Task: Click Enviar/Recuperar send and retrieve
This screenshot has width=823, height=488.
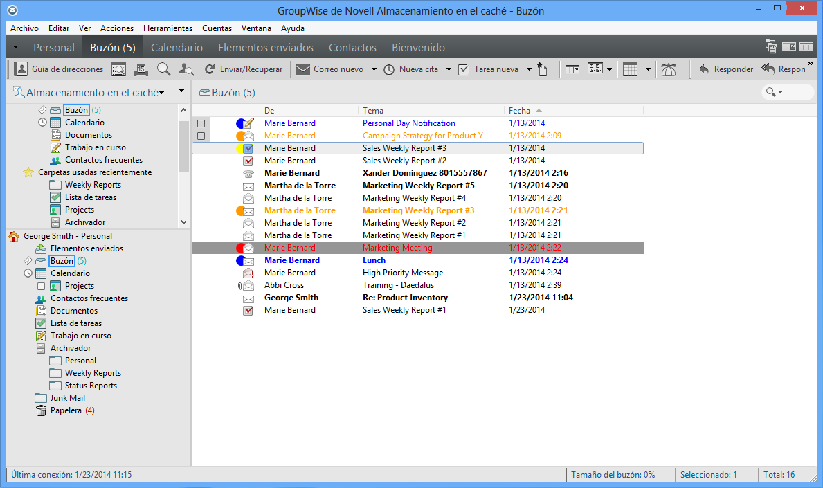Action: [x=244, y=69]
